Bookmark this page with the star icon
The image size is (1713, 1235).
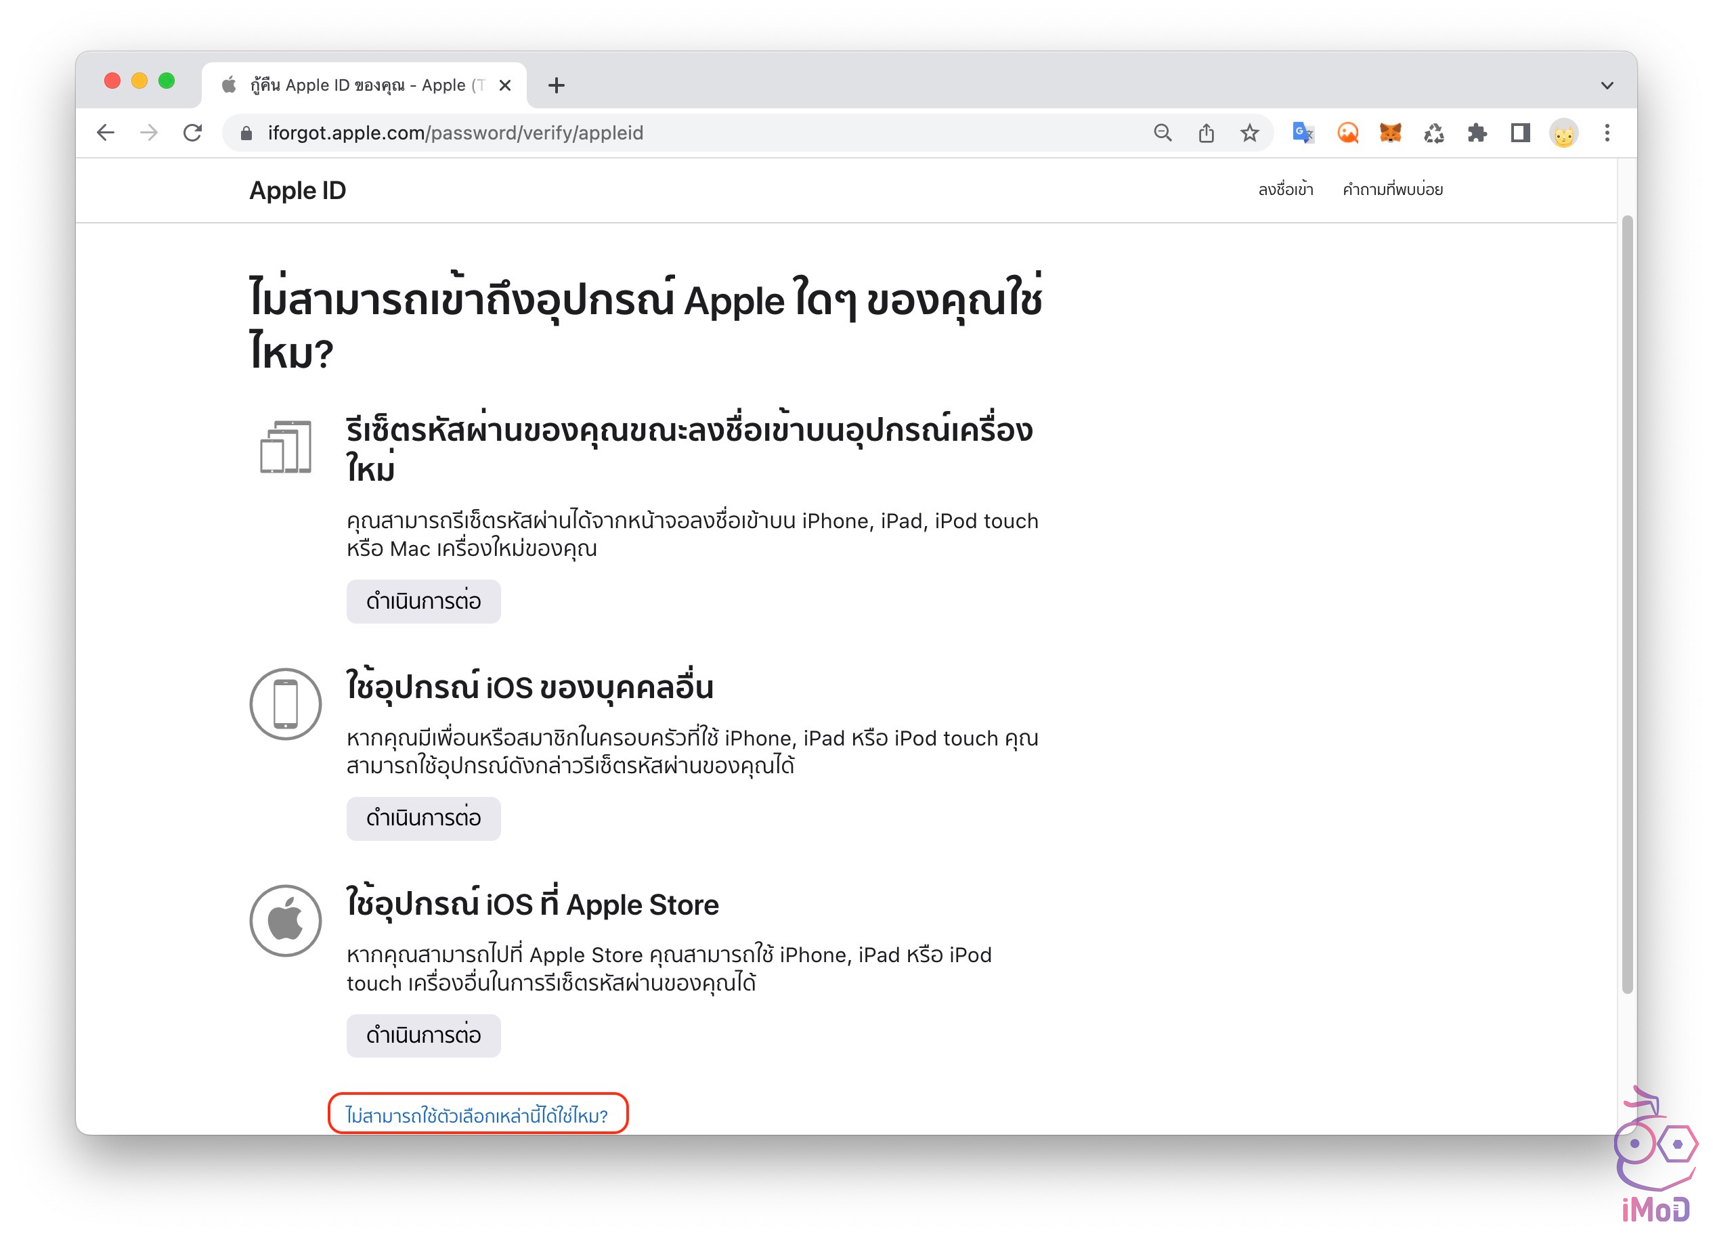(1249, 133)
